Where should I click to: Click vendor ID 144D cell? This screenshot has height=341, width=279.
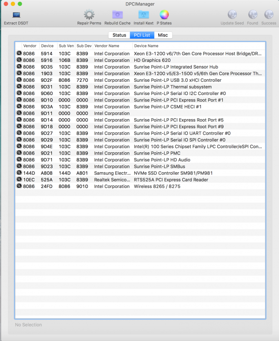[x=29, y=173]
